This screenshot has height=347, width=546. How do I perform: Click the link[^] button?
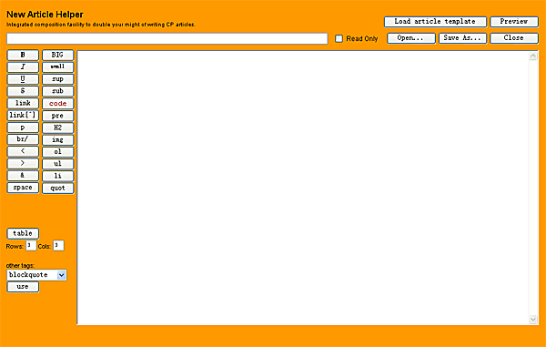pos(23,116)
